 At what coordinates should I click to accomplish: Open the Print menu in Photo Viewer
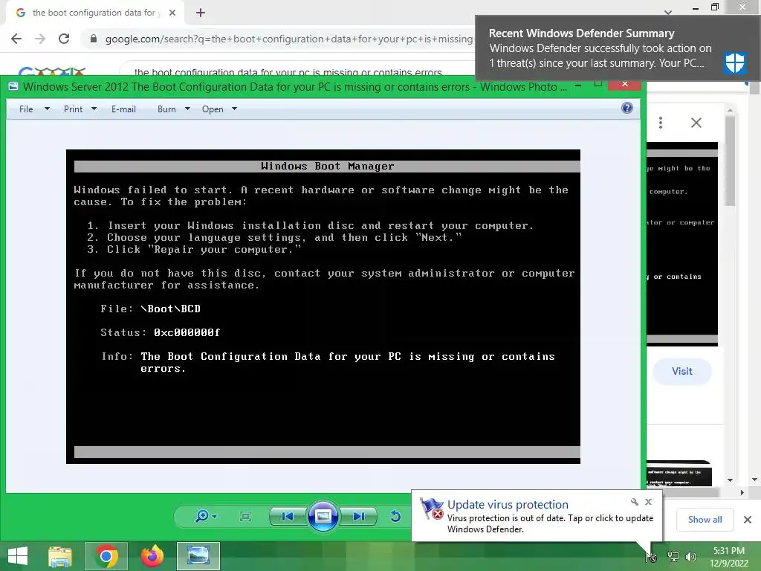click(74, 109)
